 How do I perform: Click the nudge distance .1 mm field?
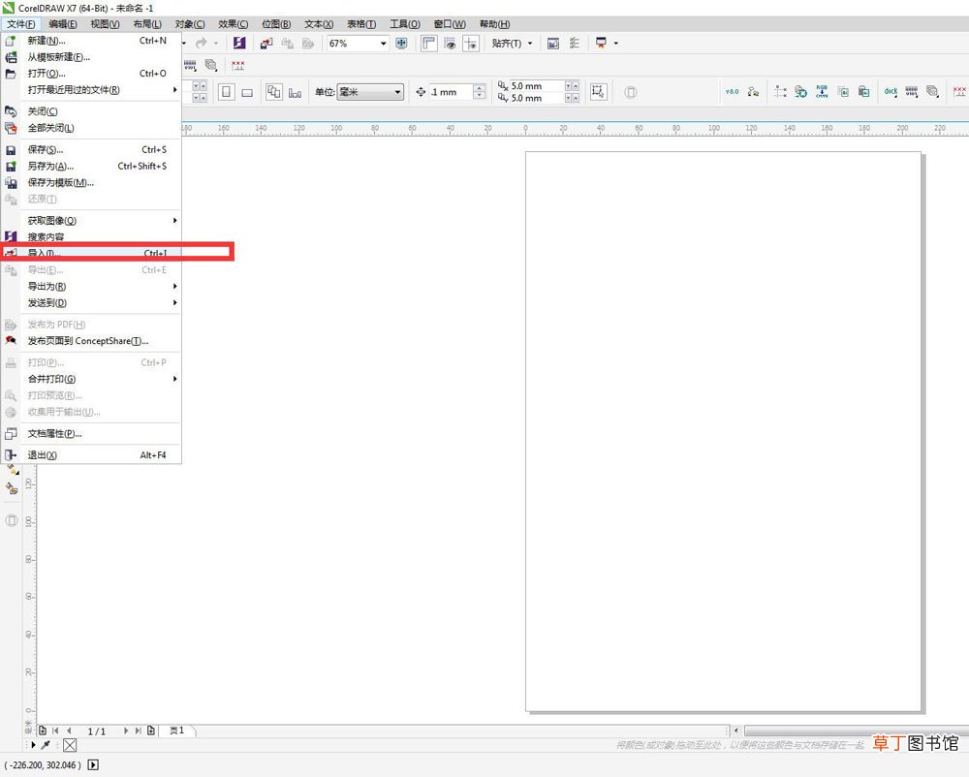[x=451, y=92]
